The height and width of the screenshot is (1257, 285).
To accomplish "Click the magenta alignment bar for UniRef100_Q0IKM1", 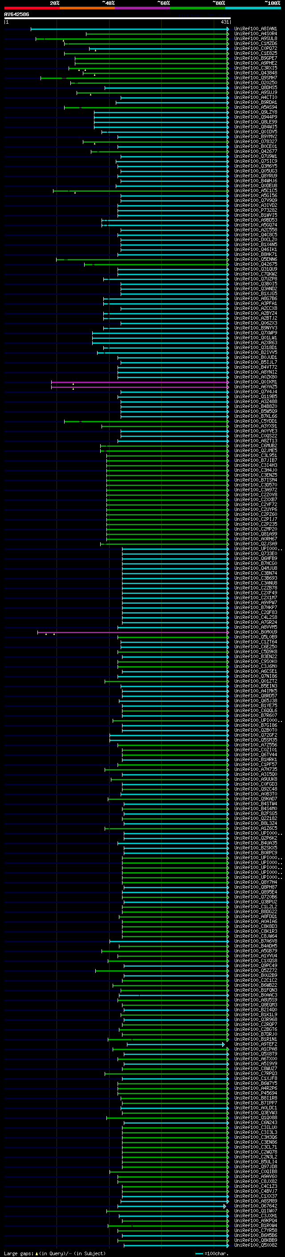I will pos(140,382).
